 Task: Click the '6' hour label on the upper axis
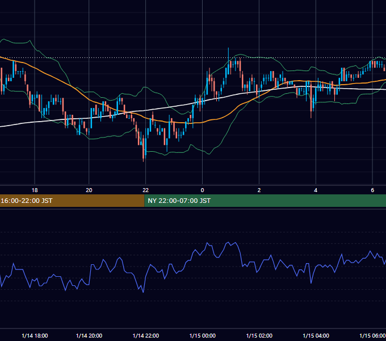pyautogui.click(x=372, y=190)
